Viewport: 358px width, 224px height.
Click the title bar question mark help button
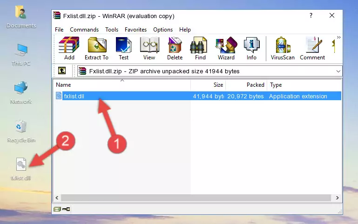311,15
